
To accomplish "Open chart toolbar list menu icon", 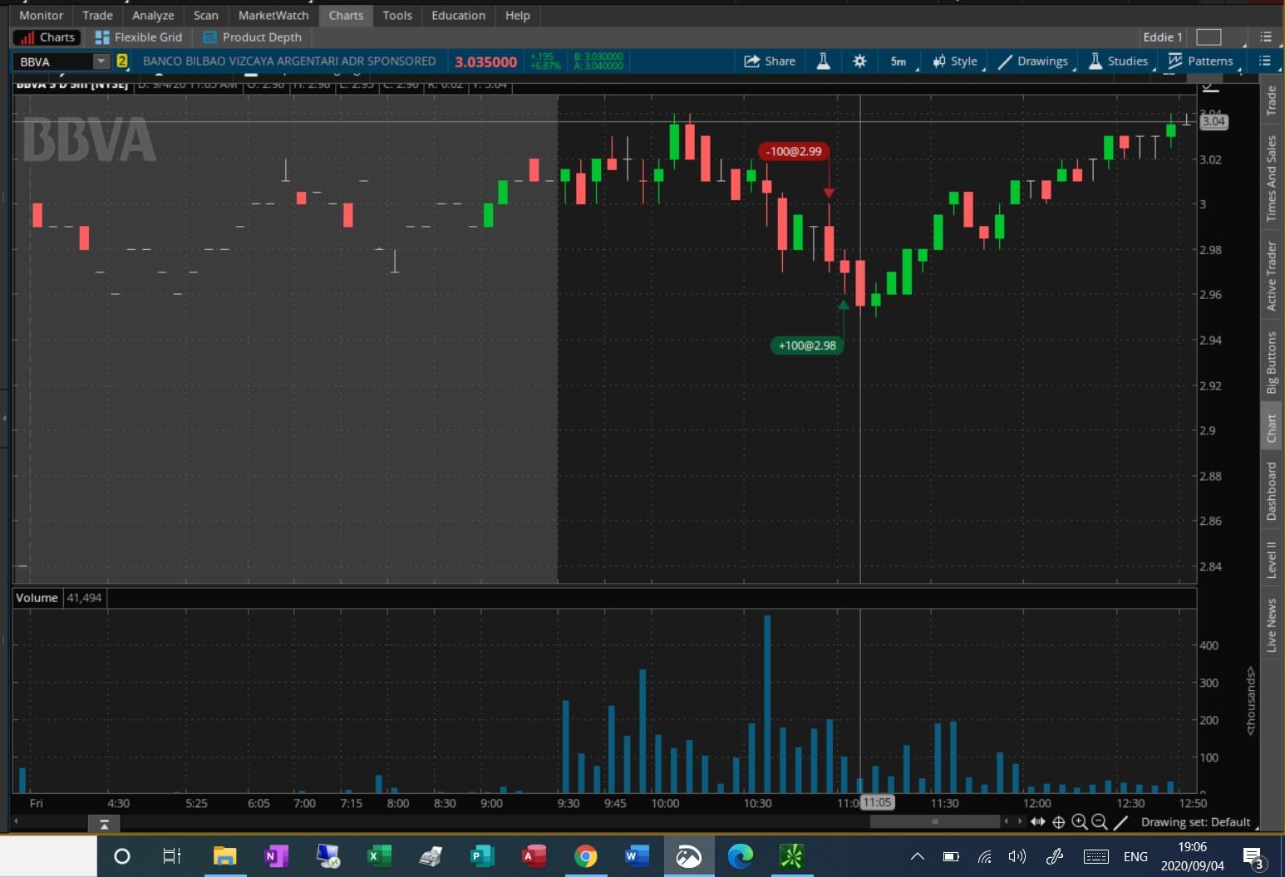I will click(x=1265, y=61).
